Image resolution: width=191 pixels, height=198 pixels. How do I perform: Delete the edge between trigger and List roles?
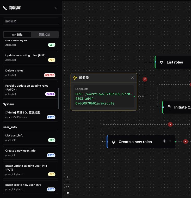145,79
